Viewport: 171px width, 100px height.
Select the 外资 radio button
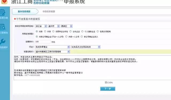[45, 32]
